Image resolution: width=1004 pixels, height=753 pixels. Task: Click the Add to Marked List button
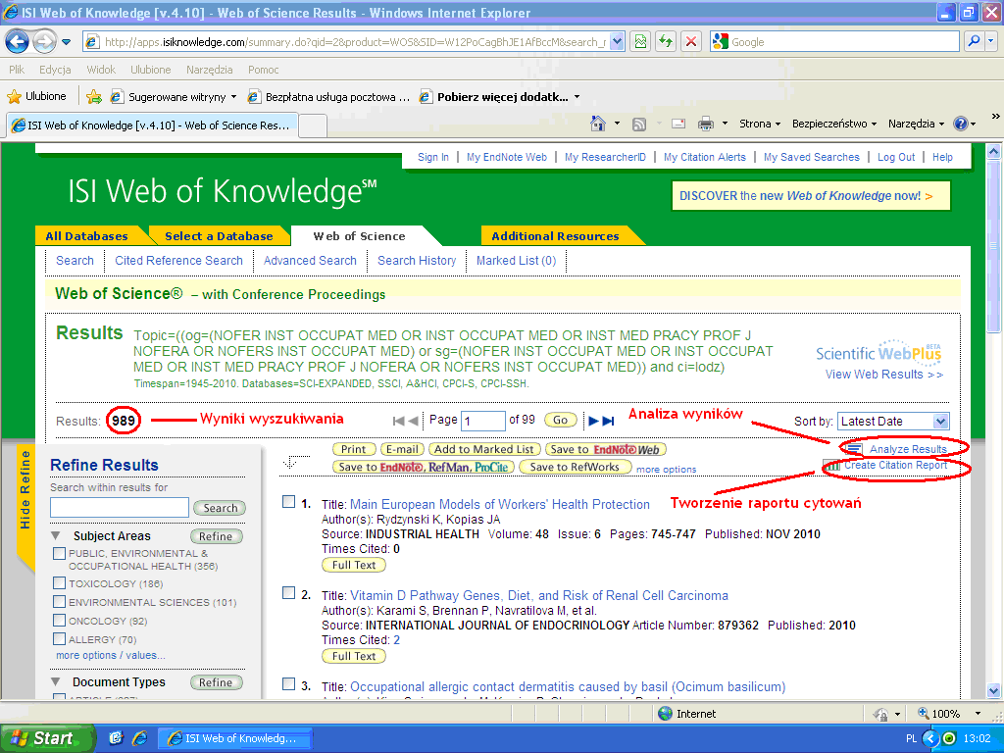click(x=484, y=449)
